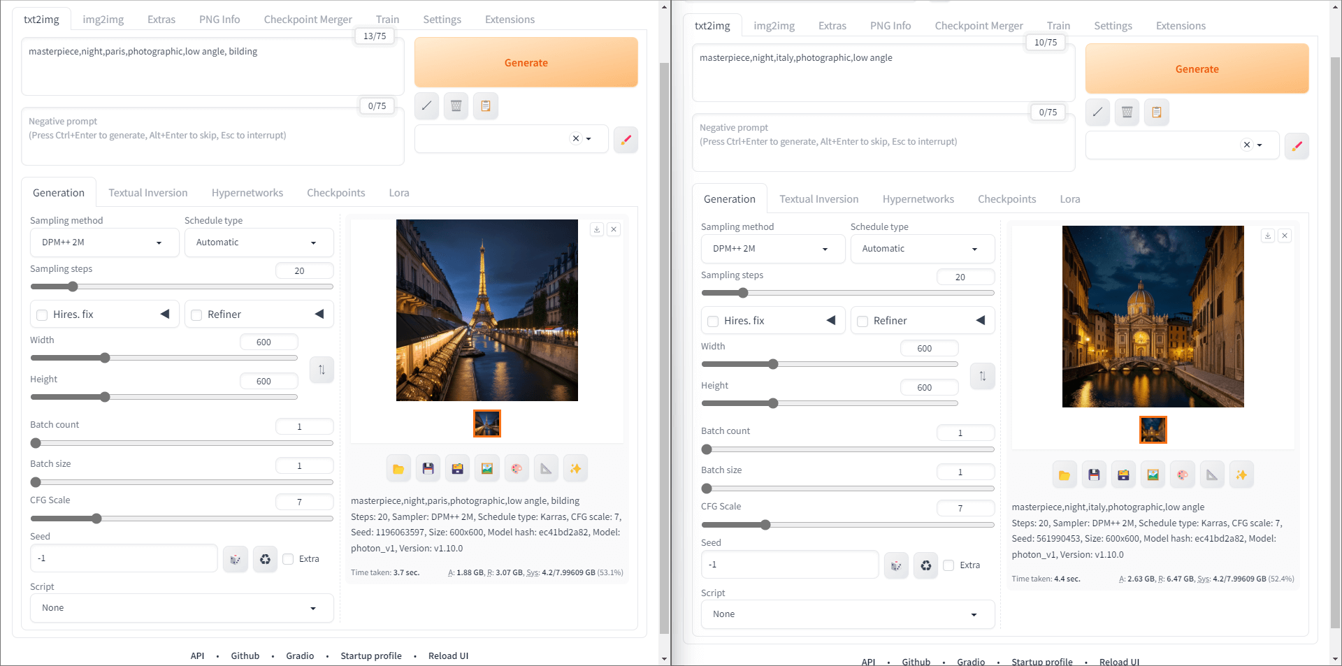The width and height of the screenshot is (1342, 666).
Task: Open Checkpoints tab in right window
Action: [x=1006, y=199]
